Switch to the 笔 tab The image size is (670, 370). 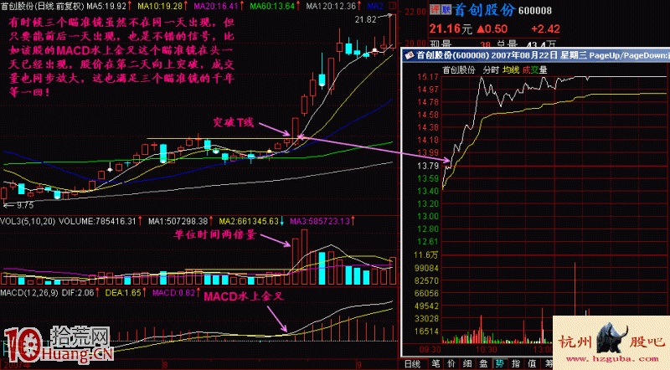435,363
